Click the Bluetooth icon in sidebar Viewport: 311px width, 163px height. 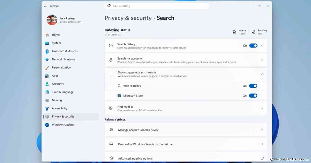[47, 51]
